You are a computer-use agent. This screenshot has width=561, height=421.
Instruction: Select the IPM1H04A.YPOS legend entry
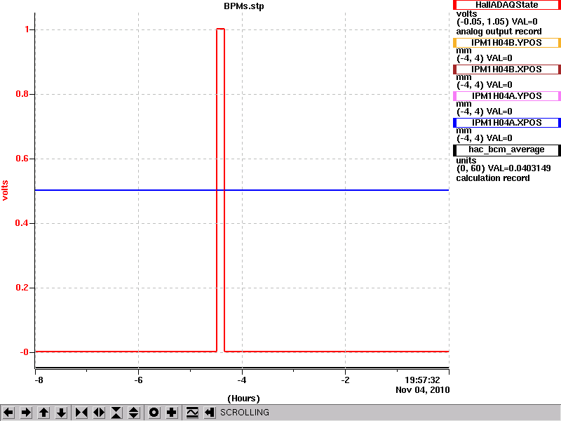(x=506, y=96)
